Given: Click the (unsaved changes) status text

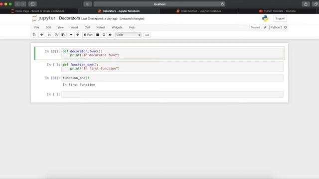Looking at the screenshot, I should [x=132, y=19].
